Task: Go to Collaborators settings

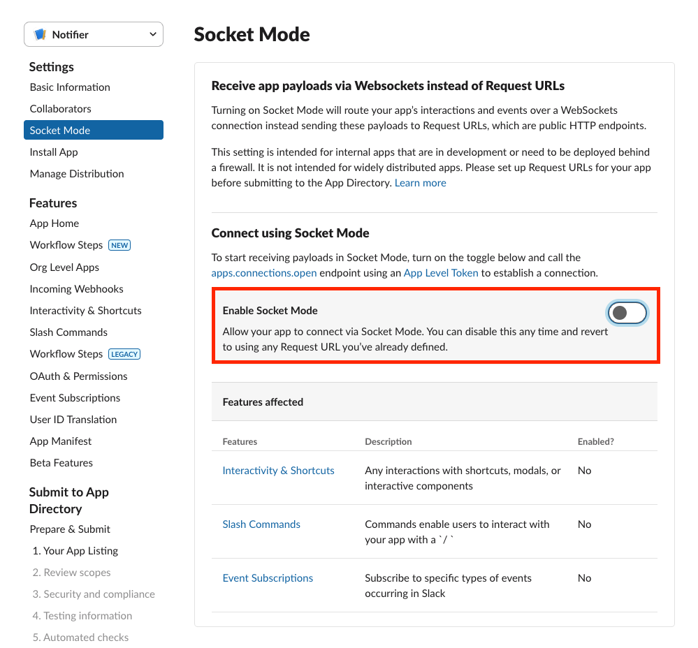Action: pos(61,108)
